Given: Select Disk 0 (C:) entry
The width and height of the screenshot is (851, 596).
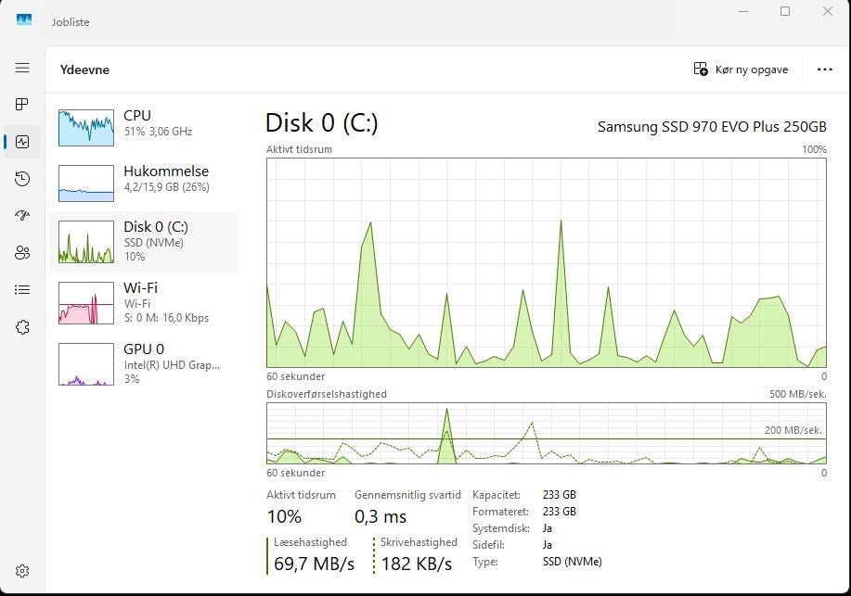Looking at the screenshot, I should tap(144, 242).
